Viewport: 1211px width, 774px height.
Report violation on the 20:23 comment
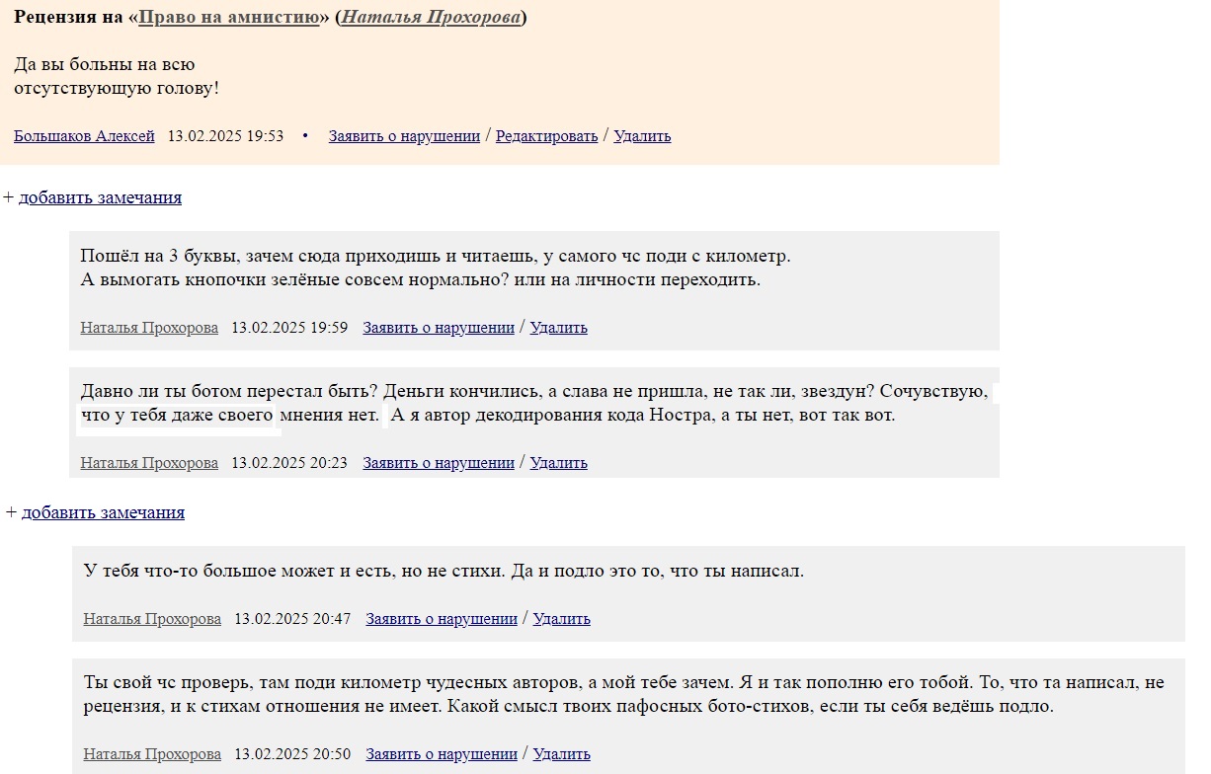[x=439, y=463]
